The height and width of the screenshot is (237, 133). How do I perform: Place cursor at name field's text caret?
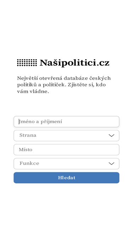coord(19,122)
